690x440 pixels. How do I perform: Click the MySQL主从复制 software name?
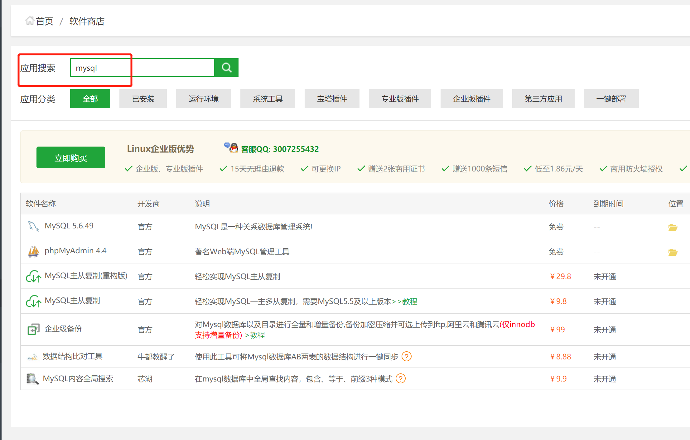pos(72,301)
